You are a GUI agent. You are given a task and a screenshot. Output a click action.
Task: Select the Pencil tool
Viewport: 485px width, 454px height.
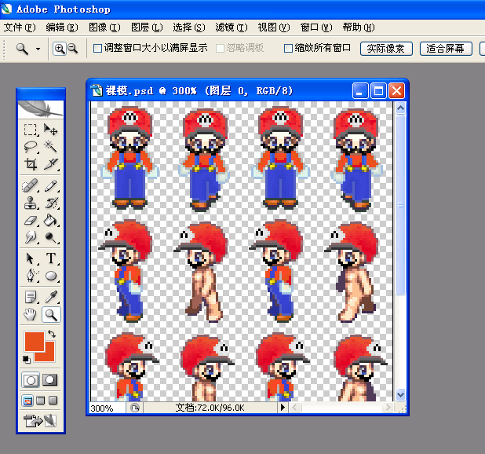click(51, 185)
